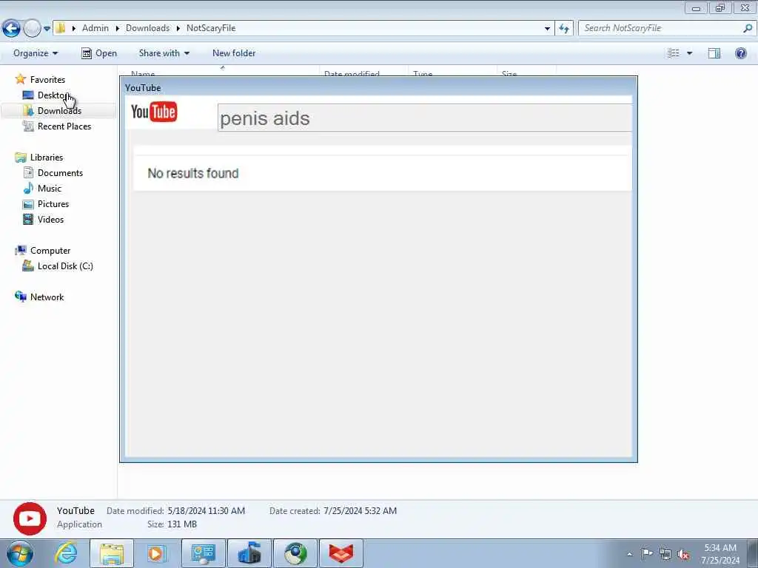
Task: Click Open in the Explorer toolbar
Action: [x=99, y=53]
